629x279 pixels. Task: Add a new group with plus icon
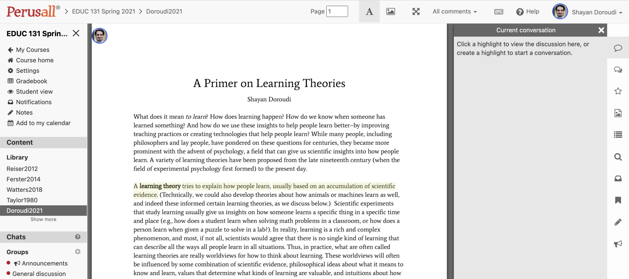click(x=78, y=252)
